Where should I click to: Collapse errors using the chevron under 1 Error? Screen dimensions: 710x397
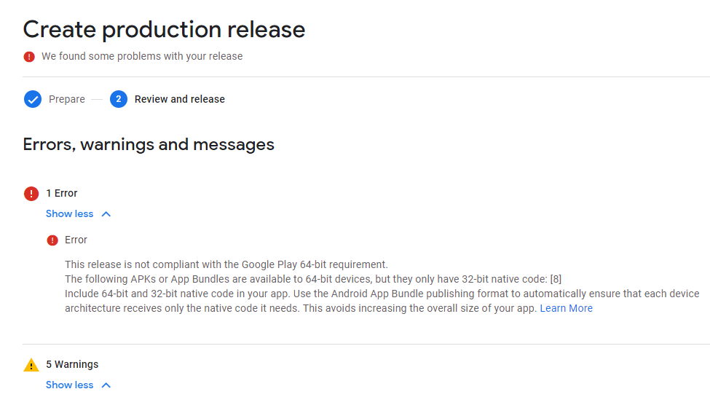(x=106, y=214)
